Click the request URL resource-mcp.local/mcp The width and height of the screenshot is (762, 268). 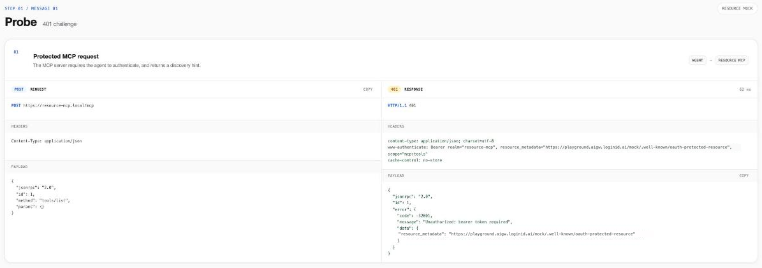(58, 105)
